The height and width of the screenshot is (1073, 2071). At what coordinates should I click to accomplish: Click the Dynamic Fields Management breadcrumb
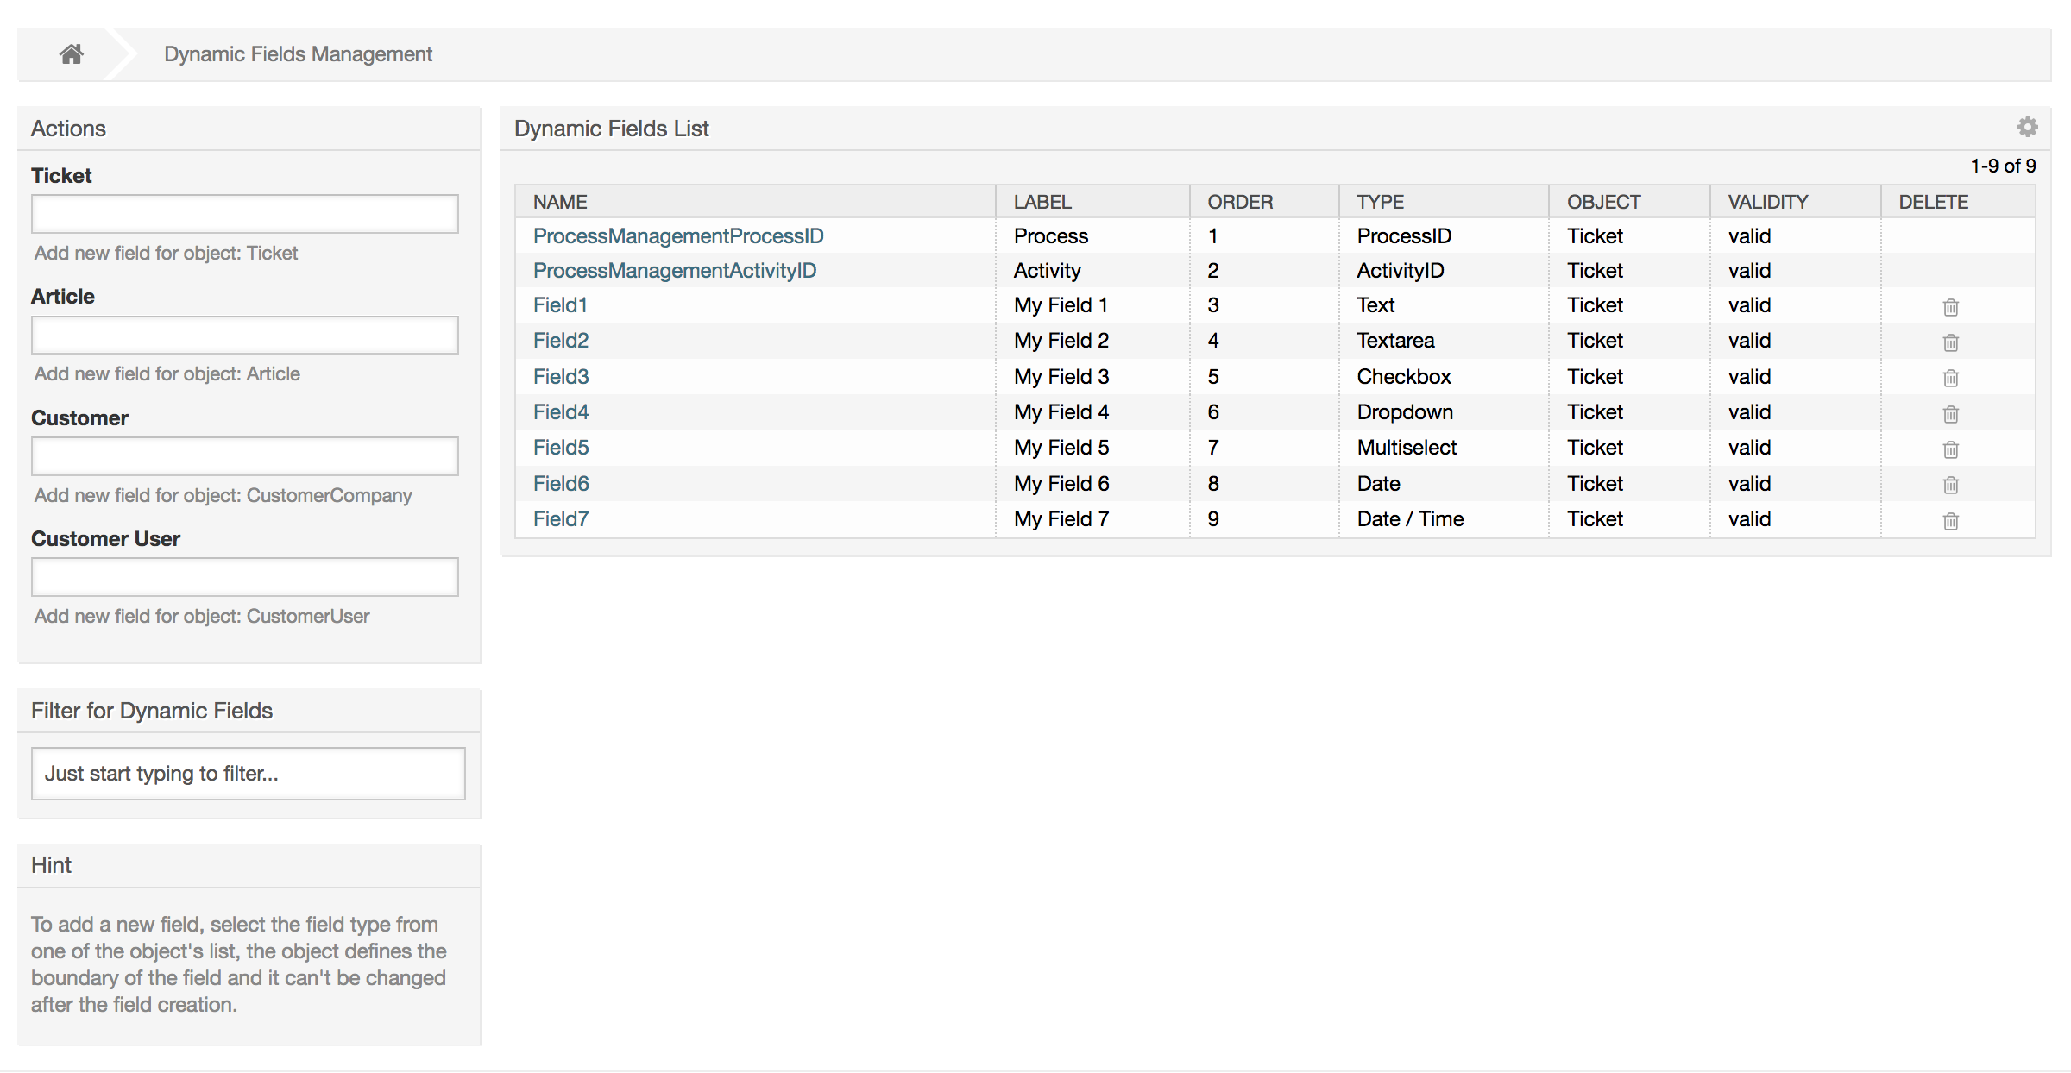pos(298,53)
